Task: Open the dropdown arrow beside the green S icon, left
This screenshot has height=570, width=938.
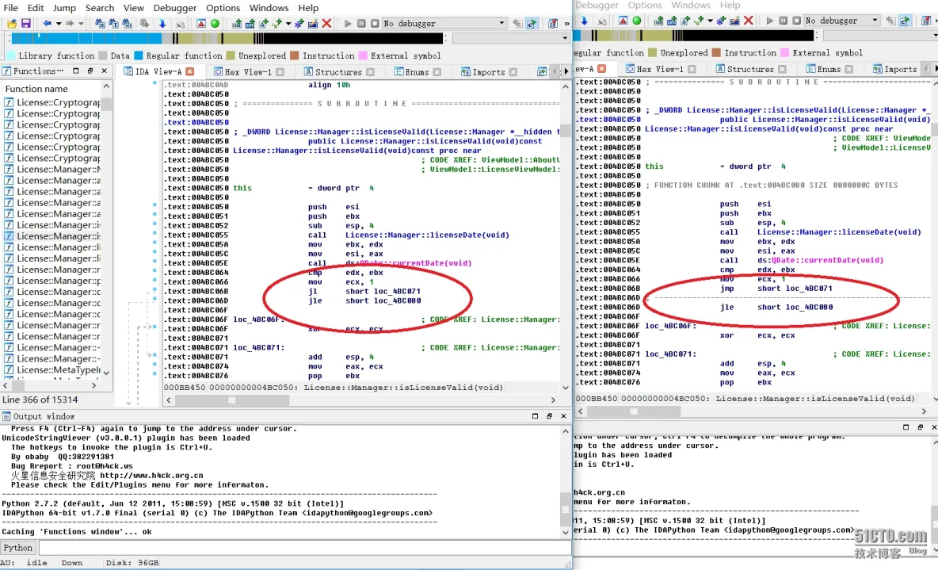Action: click(x=288, y=23)
